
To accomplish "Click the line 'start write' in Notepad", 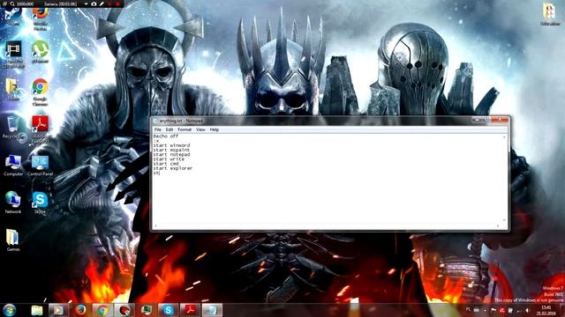I will 169,158.
